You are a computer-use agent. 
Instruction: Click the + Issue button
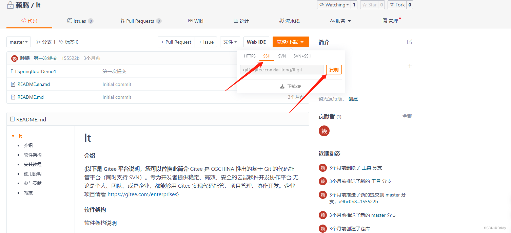(206, 42)
